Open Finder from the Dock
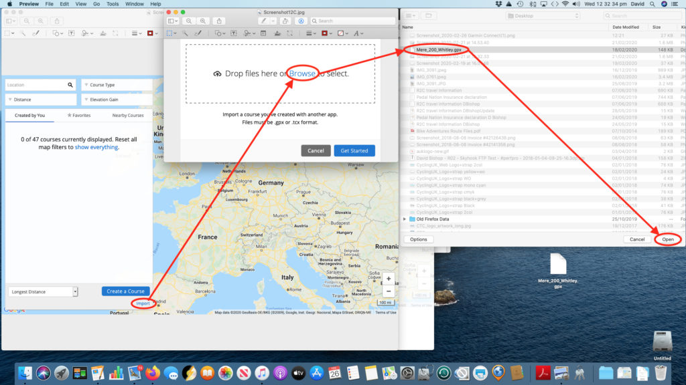The width and height of the screenshot is (686, 385). [x=25, y=373]
